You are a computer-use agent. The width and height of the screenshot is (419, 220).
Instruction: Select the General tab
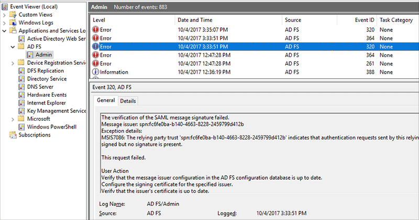(106, 100)
